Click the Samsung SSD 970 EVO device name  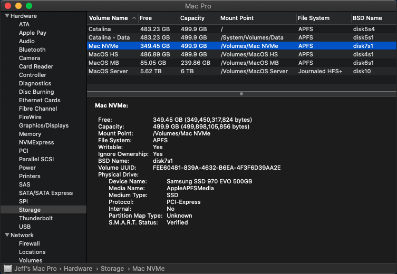pyautogui.click(x=209, y=181)
